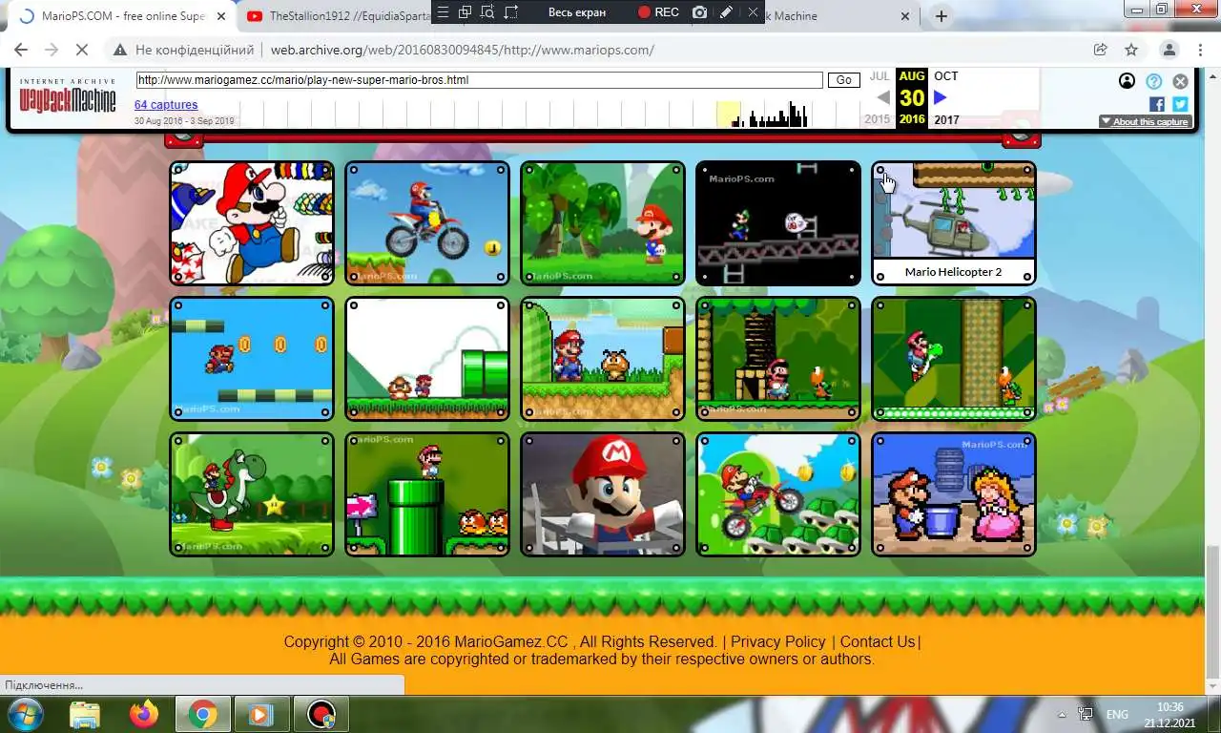Viewport: 1221px width, 733px height.
Task: Click the recorder window-capture icon
Action: [466, 12]
